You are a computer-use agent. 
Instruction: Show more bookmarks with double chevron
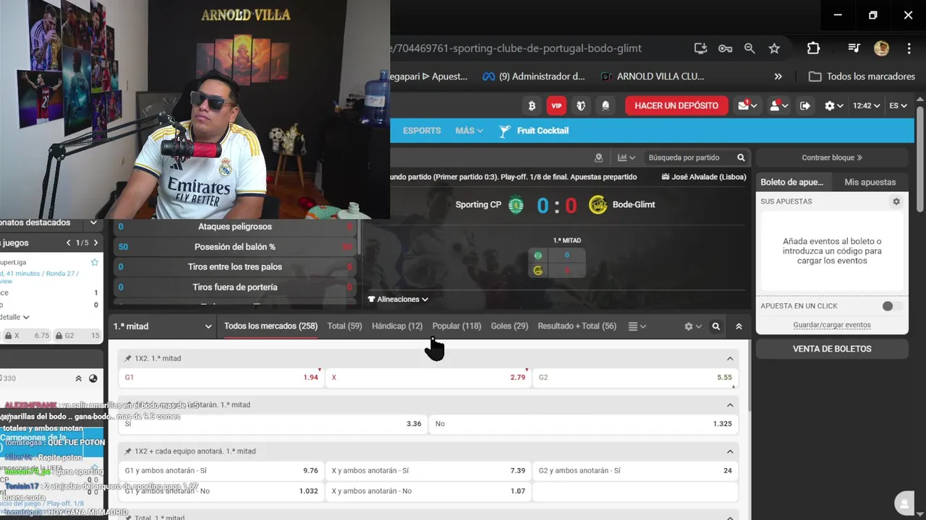[778, 77]
